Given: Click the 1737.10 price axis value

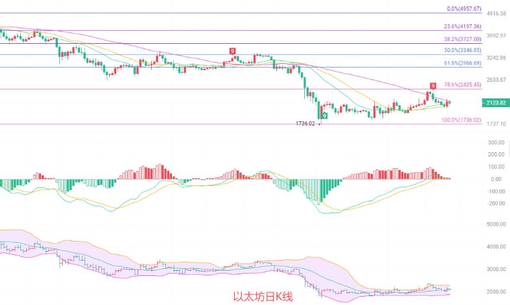Looking at the screenshot, I should 496,124.
